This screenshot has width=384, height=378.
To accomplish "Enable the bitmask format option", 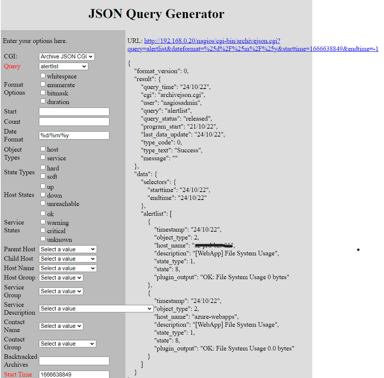I will coord(43,93).
